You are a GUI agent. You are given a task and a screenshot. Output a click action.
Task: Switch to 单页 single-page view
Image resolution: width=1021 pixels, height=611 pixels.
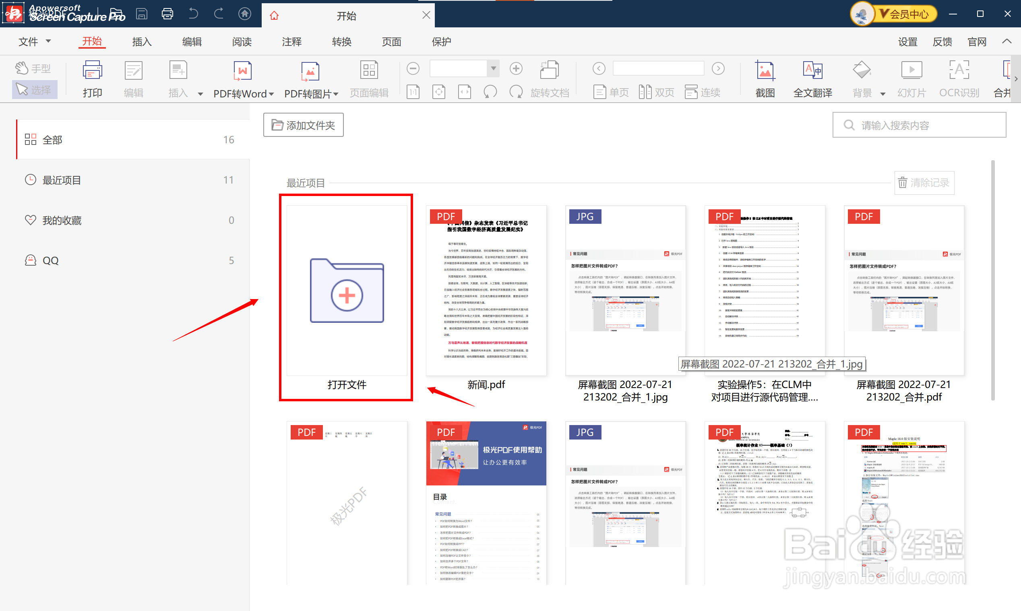click(x=611, y=92)
